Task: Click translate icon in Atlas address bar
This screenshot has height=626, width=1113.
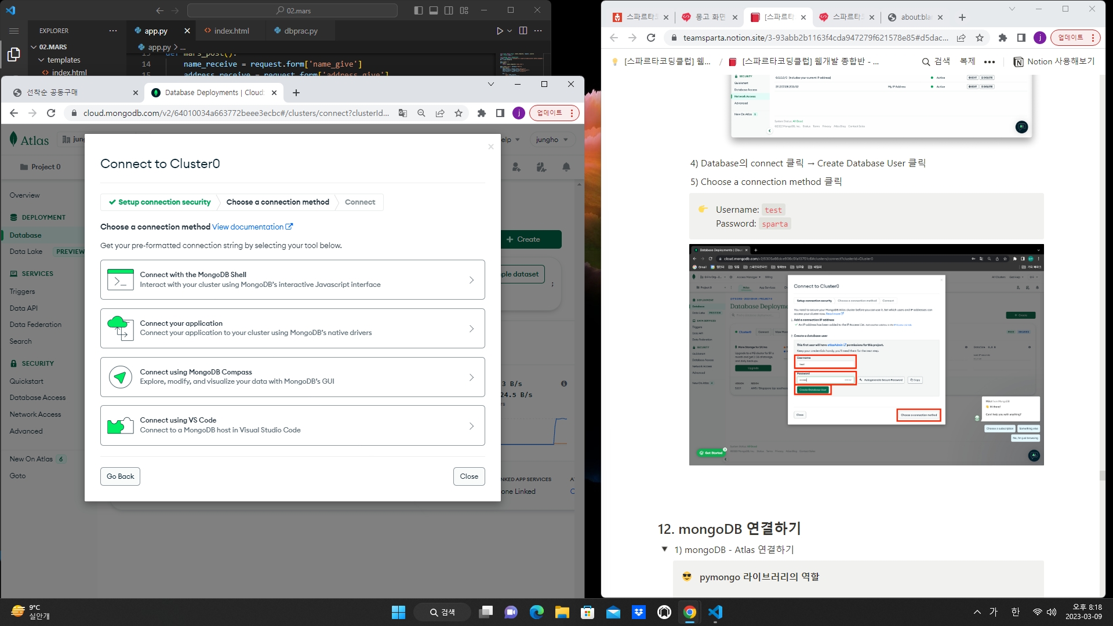Action: pyautogui.click(x=402, y=113)
